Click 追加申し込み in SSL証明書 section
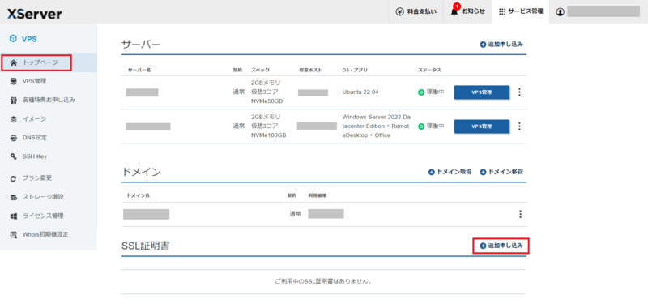 point(501,246)
